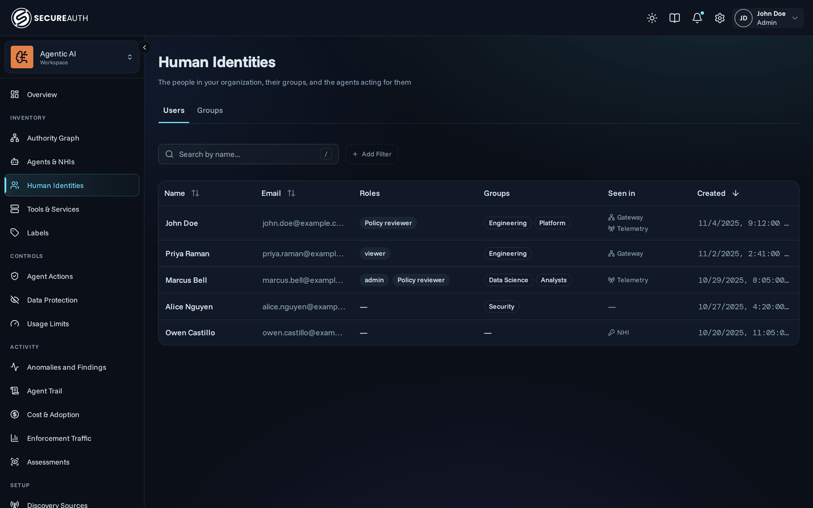The width and height of the screenshot is (813, 508).
Task: Click the Analysts group badge
Action: coord(554,280)
